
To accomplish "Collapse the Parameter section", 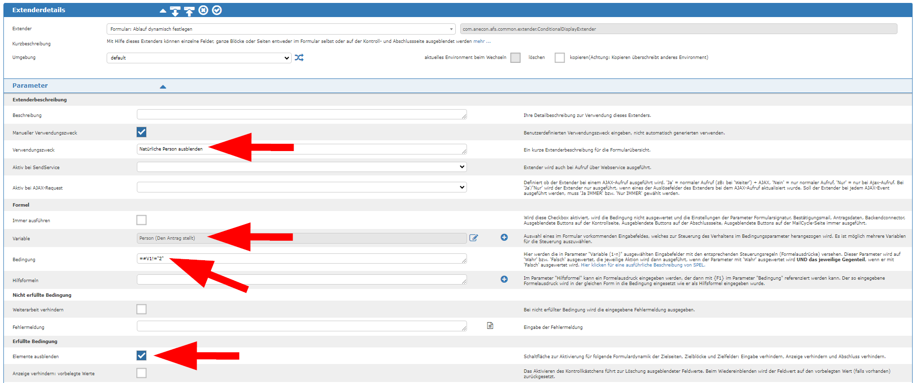I will pos(163,87).
